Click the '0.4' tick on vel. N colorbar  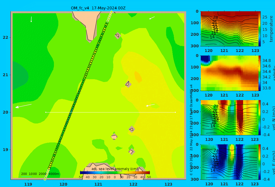[265, 104]
